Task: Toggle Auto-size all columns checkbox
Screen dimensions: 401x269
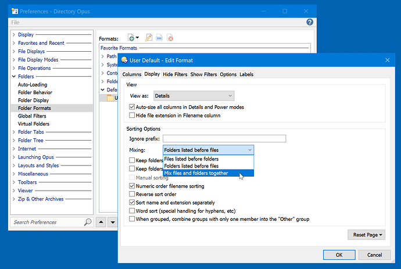Action: pos(132,107)
